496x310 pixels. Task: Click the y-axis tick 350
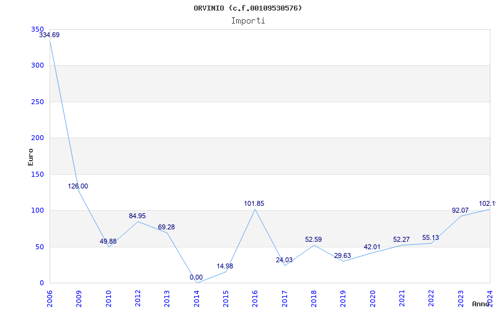37,29
